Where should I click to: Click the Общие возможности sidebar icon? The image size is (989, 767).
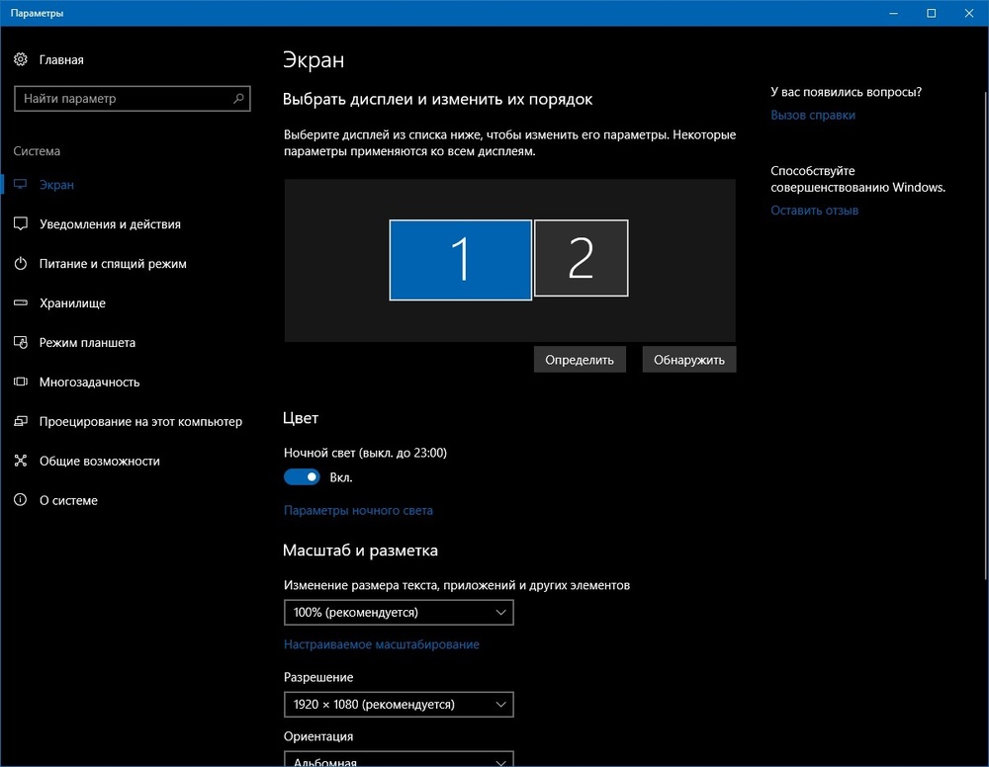(21, 461)
